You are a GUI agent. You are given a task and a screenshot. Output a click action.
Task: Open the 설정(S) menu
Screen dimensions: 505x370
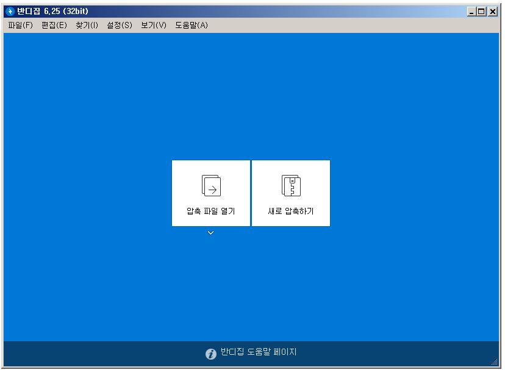pyautogui.click(x=119, y=25)
